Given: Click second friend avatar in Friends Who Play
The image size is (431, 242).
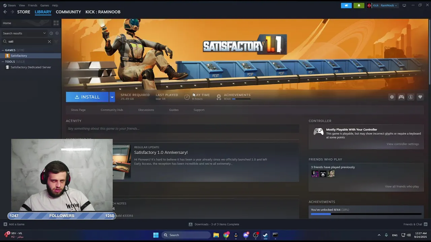Looking at the screenshot, I should coord(323,174).
